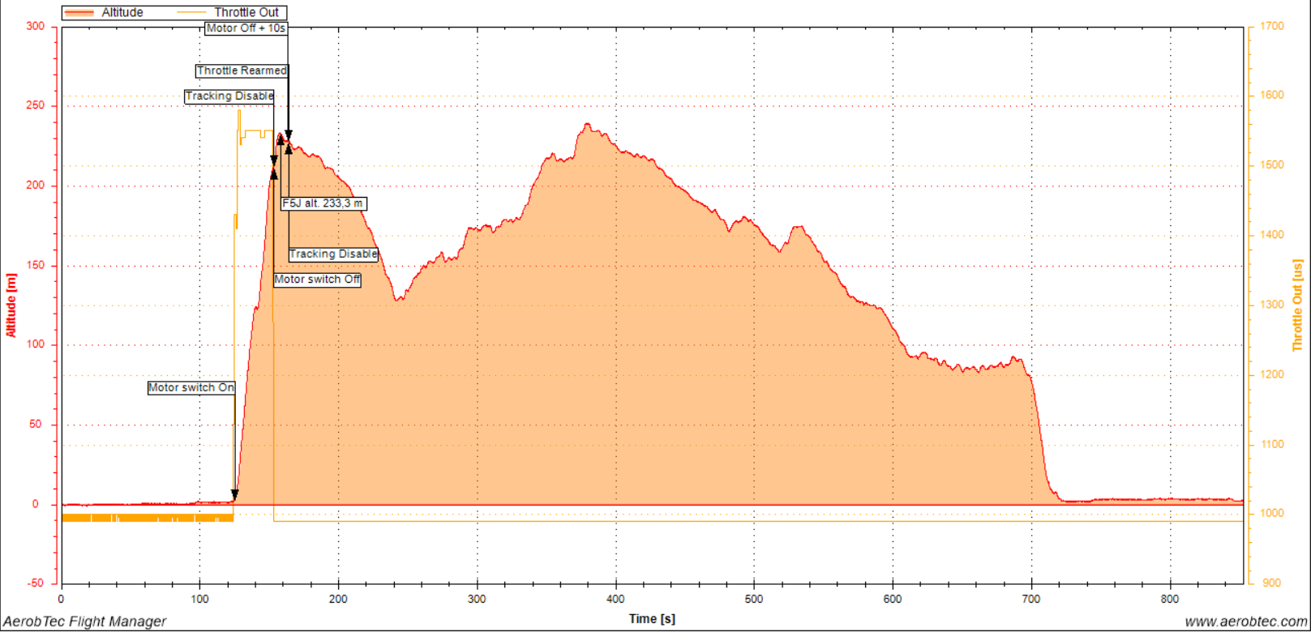Select the Altitude legend label
Screen dimensions: 1311x632
[x=122, y=13]
